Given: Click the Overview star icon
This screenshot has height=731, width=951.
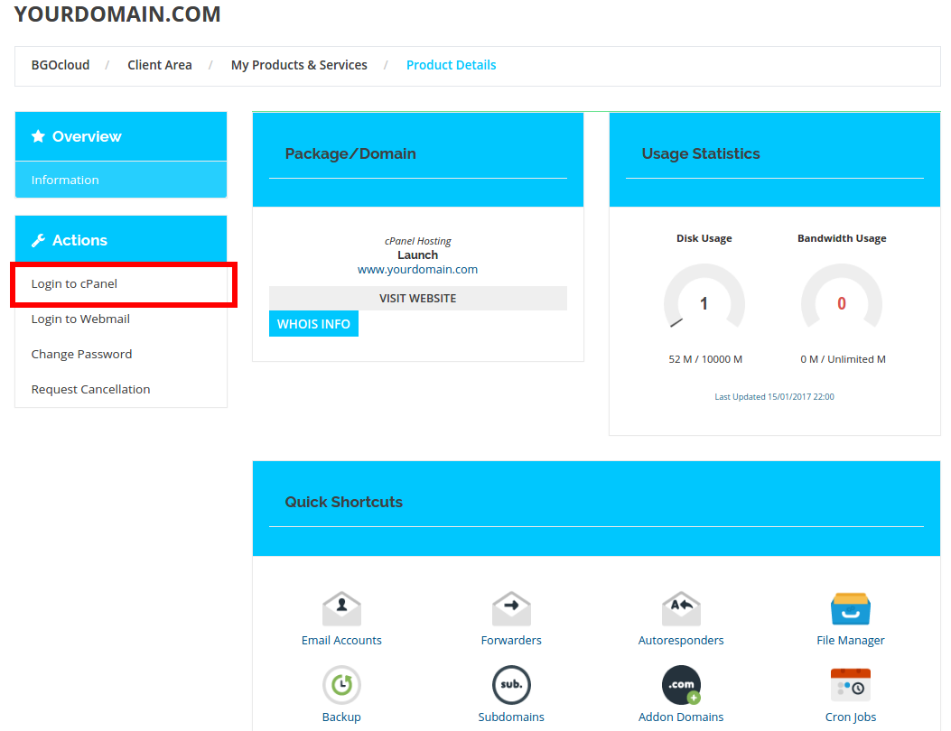Looking at the screenshot, I should pyautogui.click(x=38, y=135).
